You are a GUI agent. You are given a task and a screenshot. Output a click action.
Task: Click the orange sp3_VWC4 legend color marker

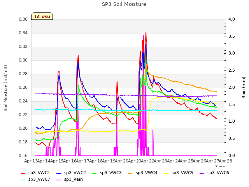pyautogui.click(x=130, y=173)
